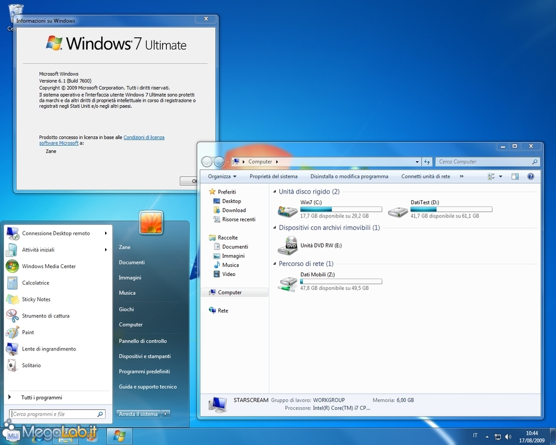This screenshot has height=445, width=556.
Task: Collapse Dispositivi con archivi rimovibili group
Action: pyautogui.click(x=275, y=228)
